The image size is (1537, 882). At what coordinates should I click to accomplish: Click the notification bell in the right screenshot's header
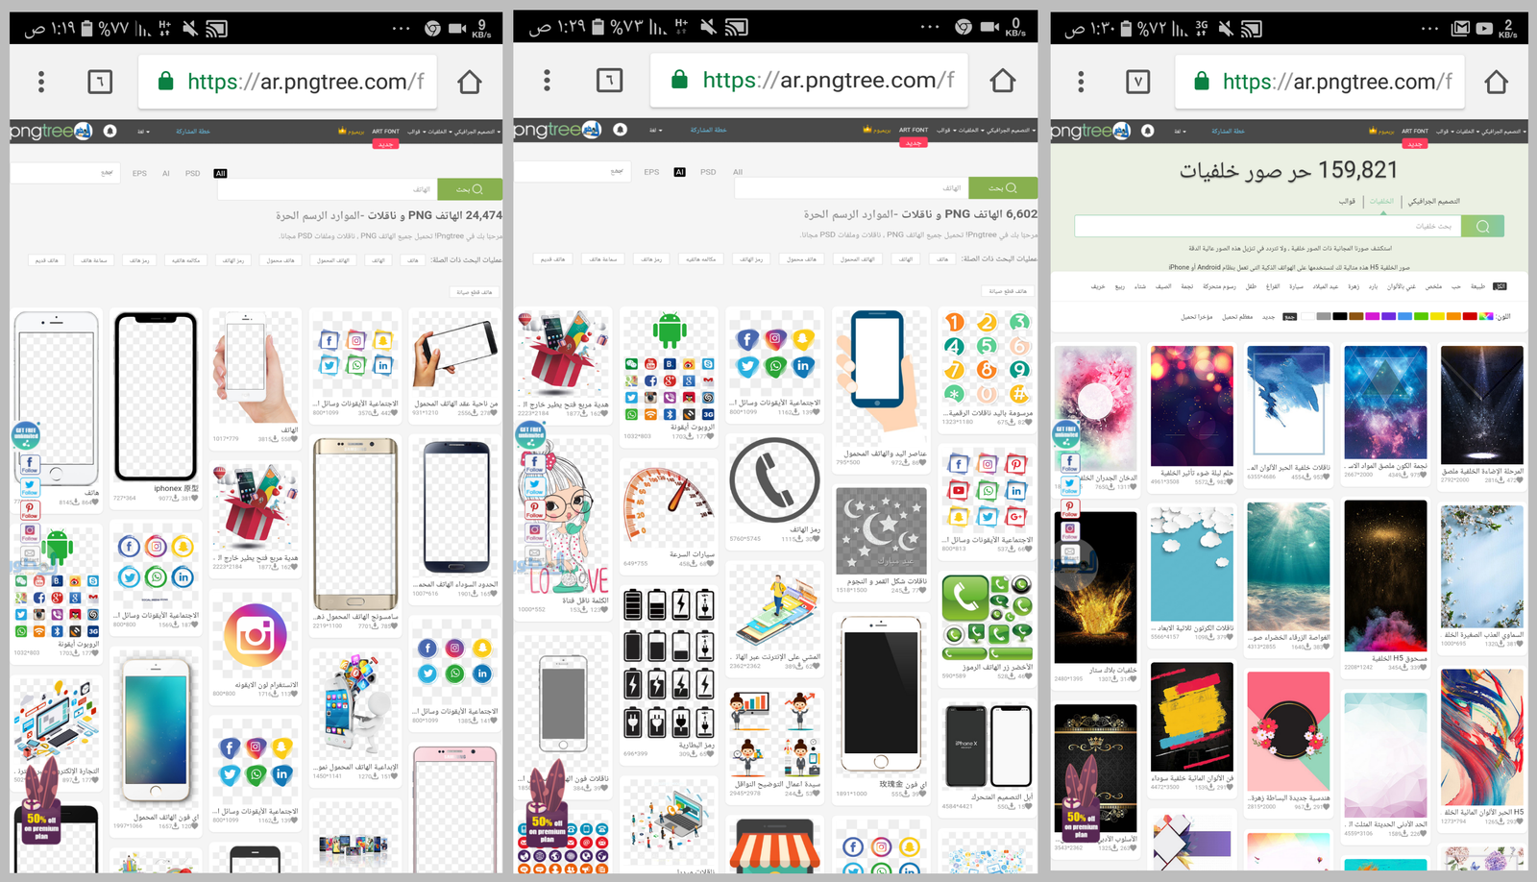[1147, 131]
